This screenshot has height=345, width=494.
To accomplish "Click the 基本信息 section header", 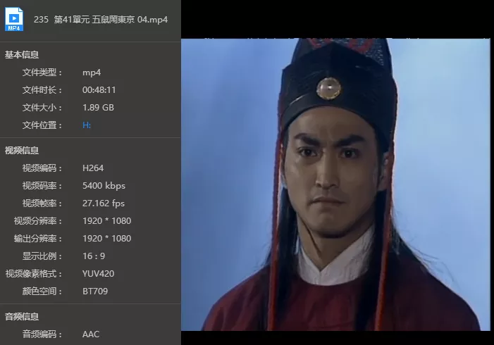I will 22,54.
